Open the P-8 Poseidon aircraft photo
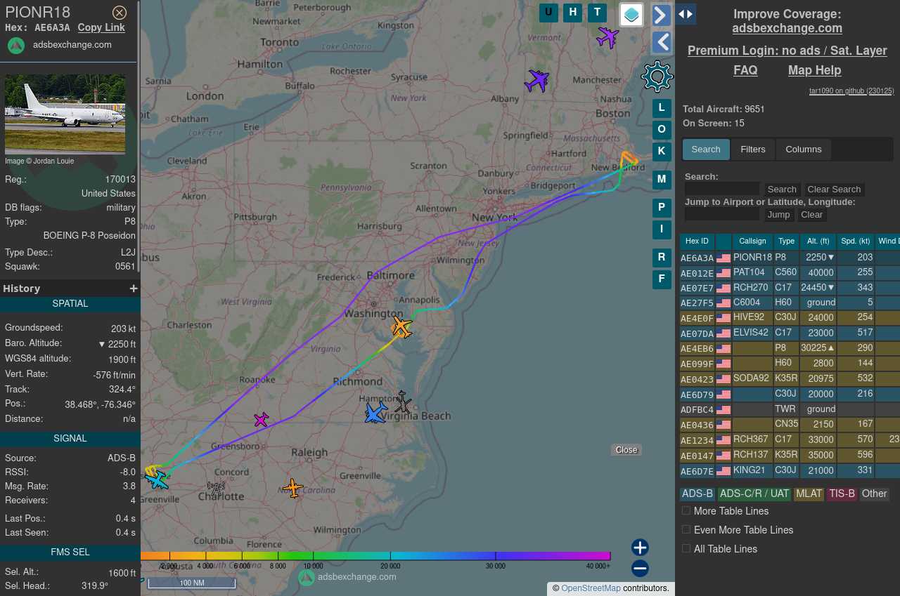The width and height of the screenshot is (900, 596). coord(65,114)
